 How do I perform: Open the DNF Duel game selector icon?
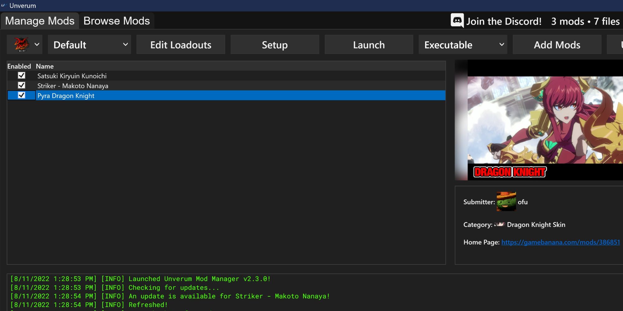[x=21, y=44]
